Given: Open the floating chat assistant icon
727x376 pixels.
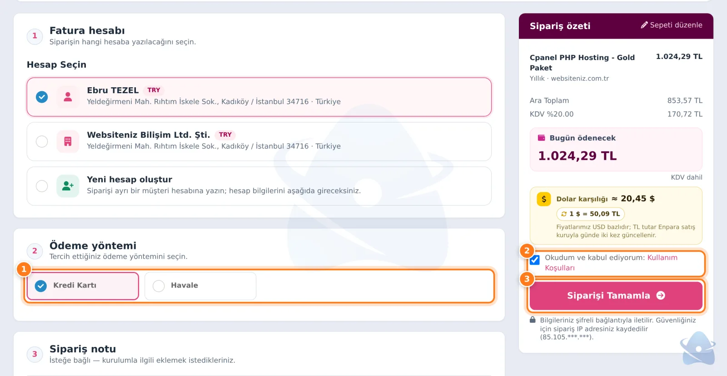Looking at the screenshot, I should (698, 348).
